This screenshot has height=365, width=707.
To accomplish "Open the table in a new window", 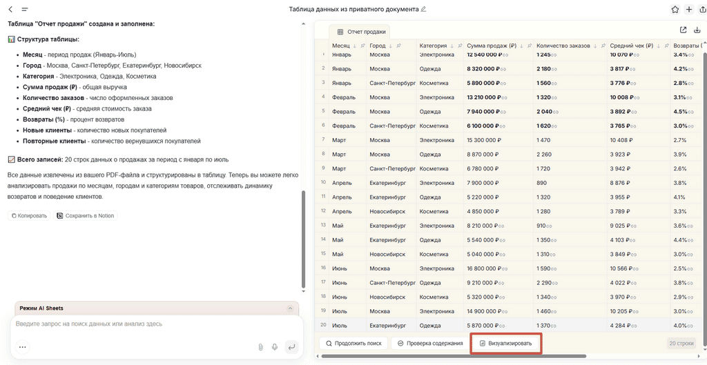I will [x=683, y=30].
